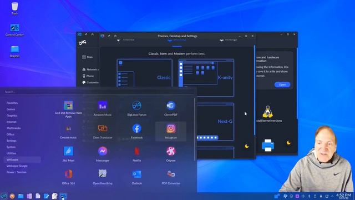Select the Internet category
The image size is (355, 200).
(11, 122)
